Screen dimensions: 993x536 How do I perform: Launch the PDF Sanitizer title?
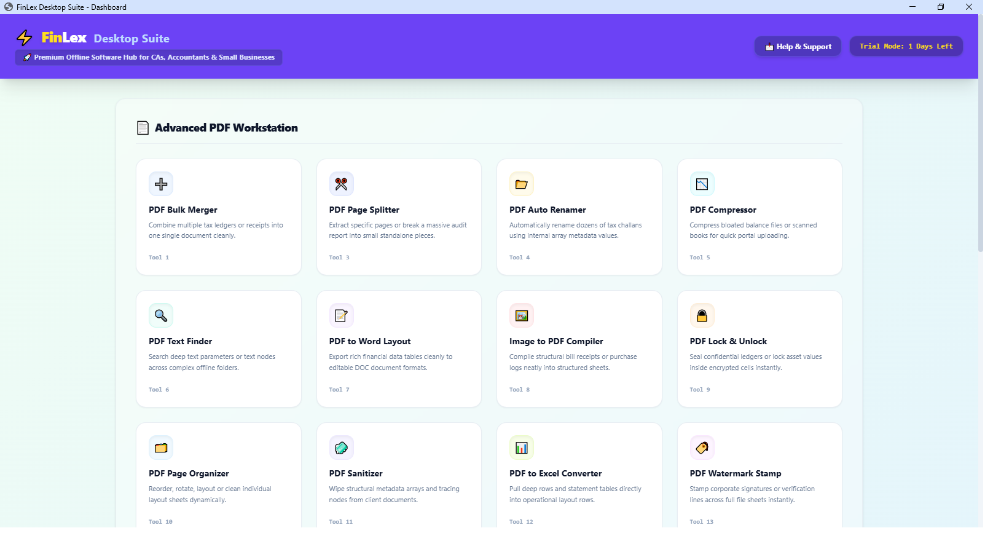click(356, 473)
